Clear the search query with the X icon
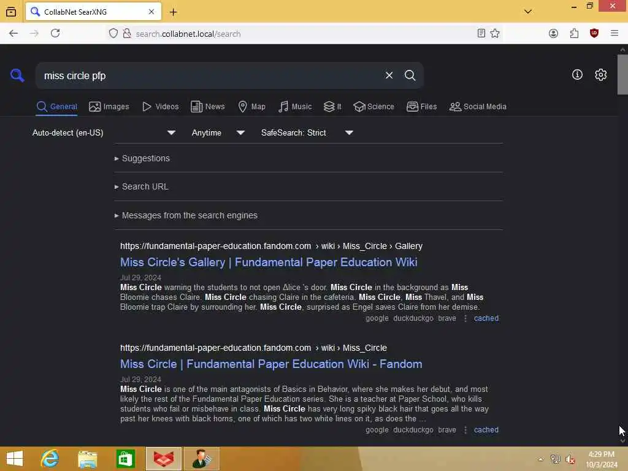628x471 pixels. click(389, 75)
